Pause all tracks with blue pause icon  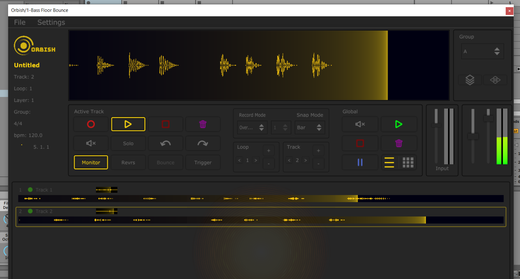360,162
